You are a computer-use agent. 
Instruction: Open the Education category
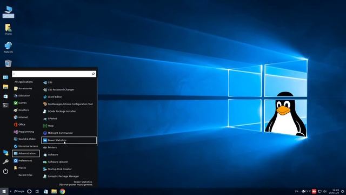coord(22,96)
